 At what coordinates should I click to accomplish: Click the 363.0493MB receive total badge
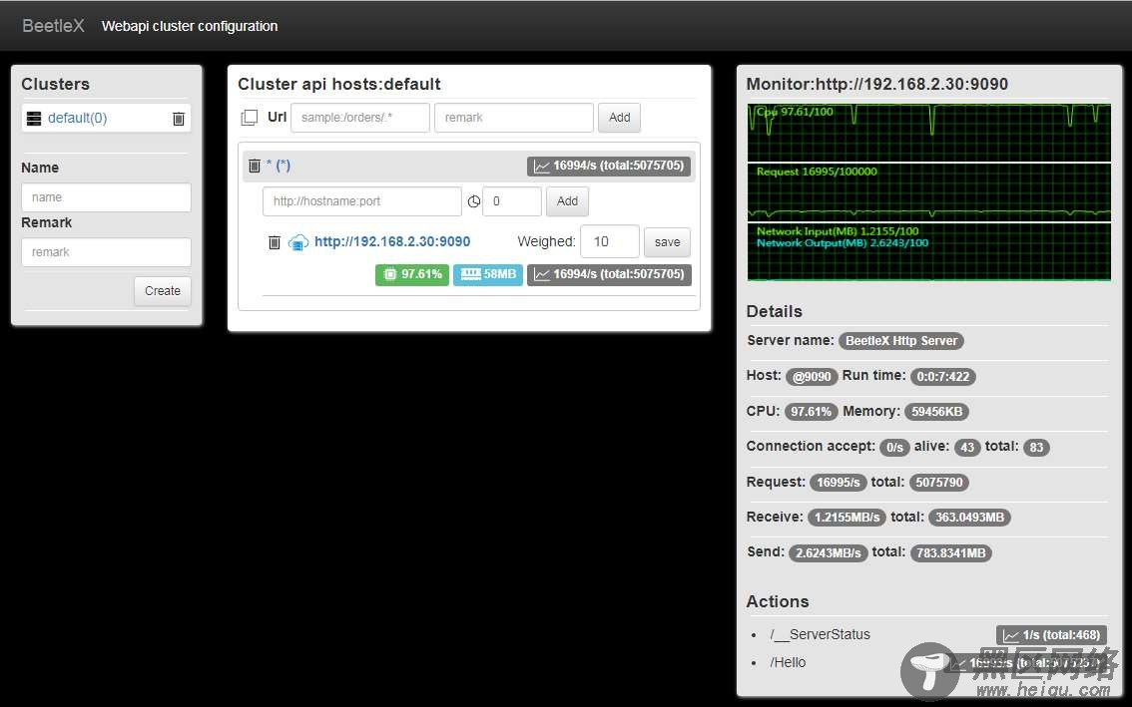click(x=969, y=518)
